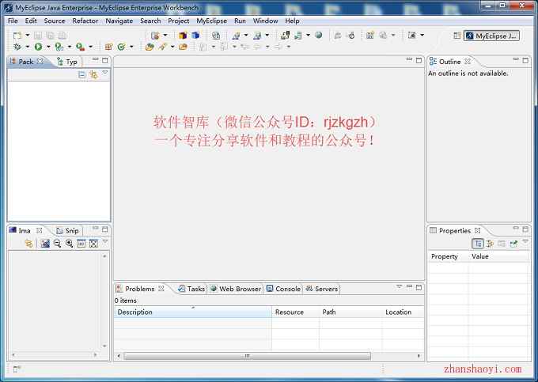Click the New Java Package icon
538x382 pixels.
tap(108, 47)
